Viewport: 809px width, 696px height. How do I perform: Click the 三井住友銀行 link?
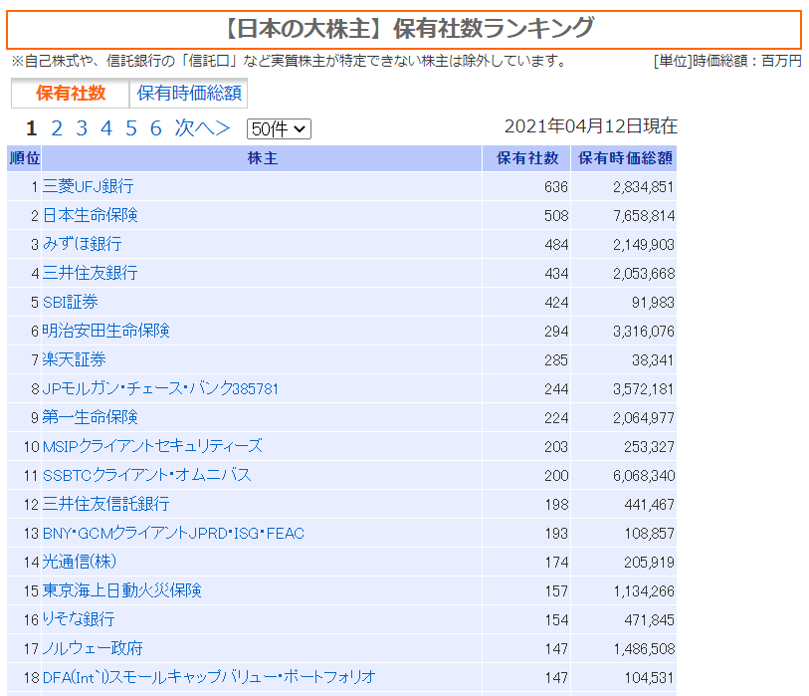[90, 273]
